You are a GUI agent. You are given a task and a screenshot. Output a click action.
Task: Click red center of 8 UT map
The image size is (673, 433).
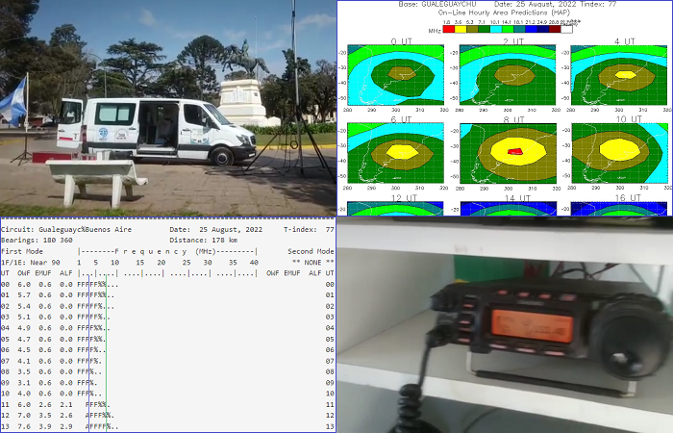coord(515,151)
